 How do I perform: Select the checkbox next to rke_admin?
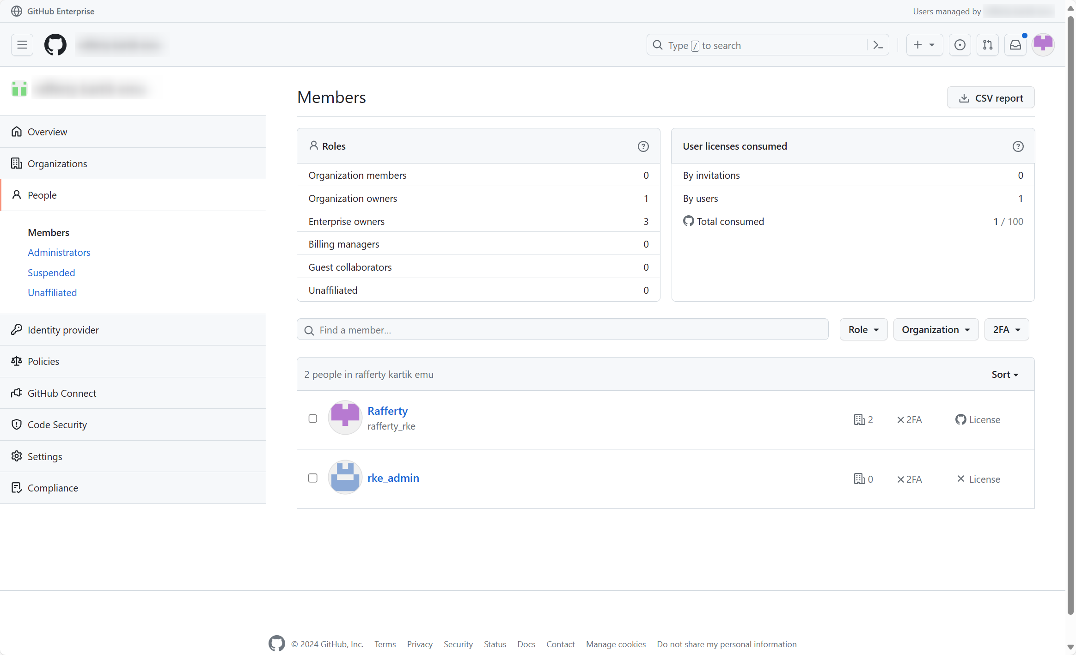click(x=313, y=478)
